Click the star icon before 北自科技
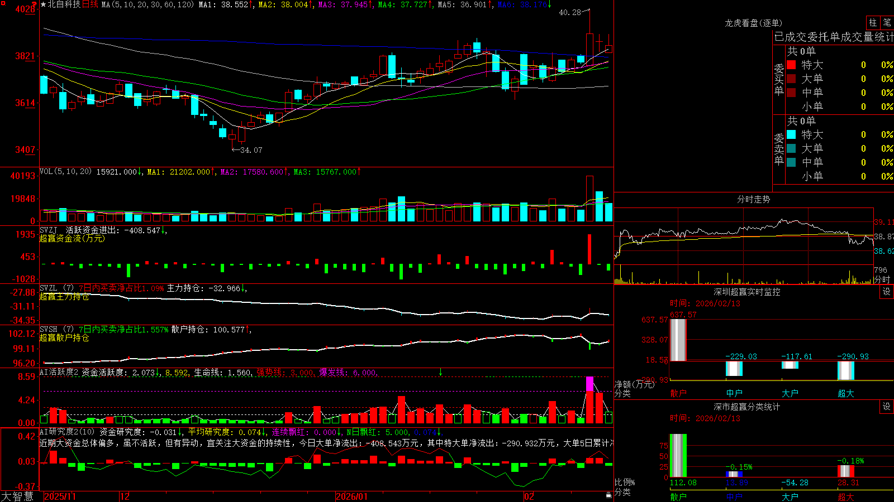Screen dimensions: 894x502 click(44, 4)
